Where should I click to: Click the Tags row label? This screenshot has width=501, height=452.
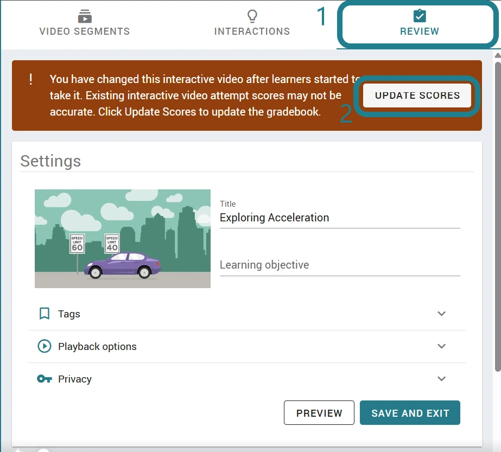click(69, 314)
